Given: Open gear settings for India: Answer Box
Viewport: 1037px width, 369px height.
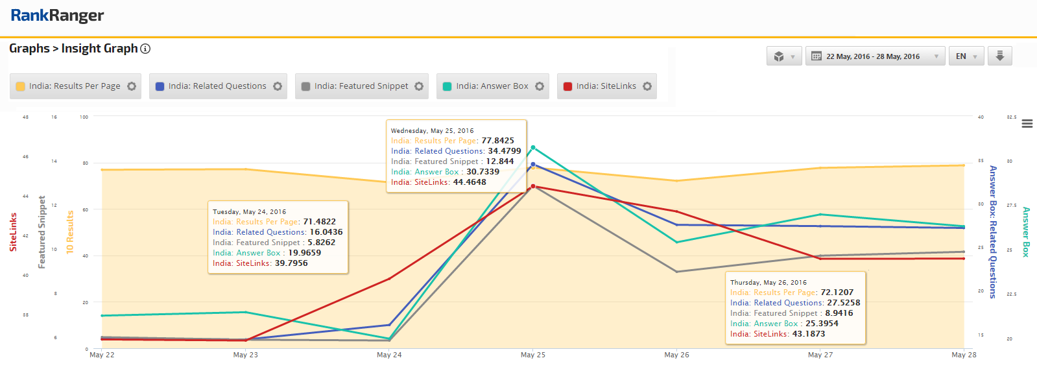Looking at the screenshot, I should [540, 86].
